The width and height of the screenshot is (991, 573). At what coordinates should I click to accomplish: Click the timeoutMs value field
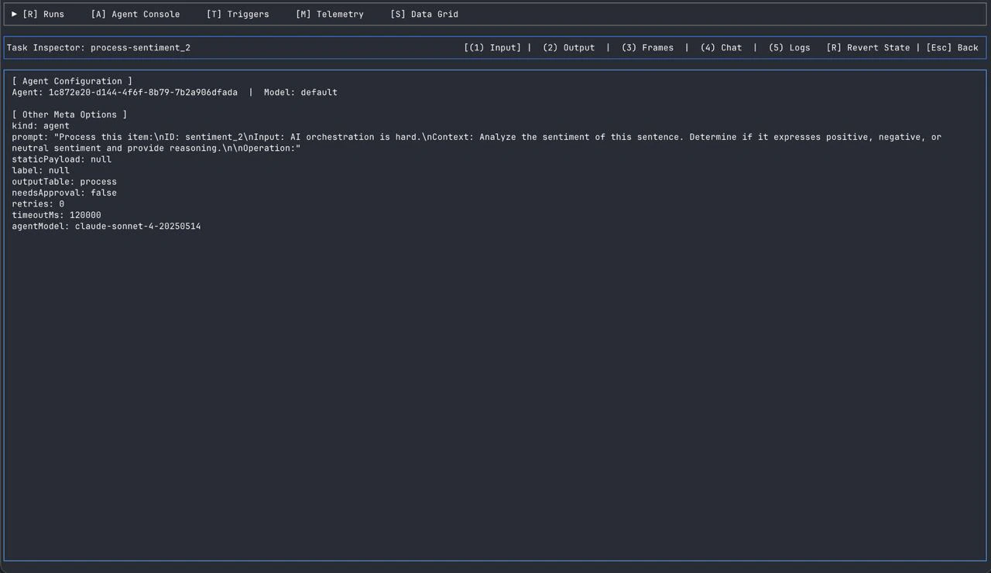(x=85, y=215)
